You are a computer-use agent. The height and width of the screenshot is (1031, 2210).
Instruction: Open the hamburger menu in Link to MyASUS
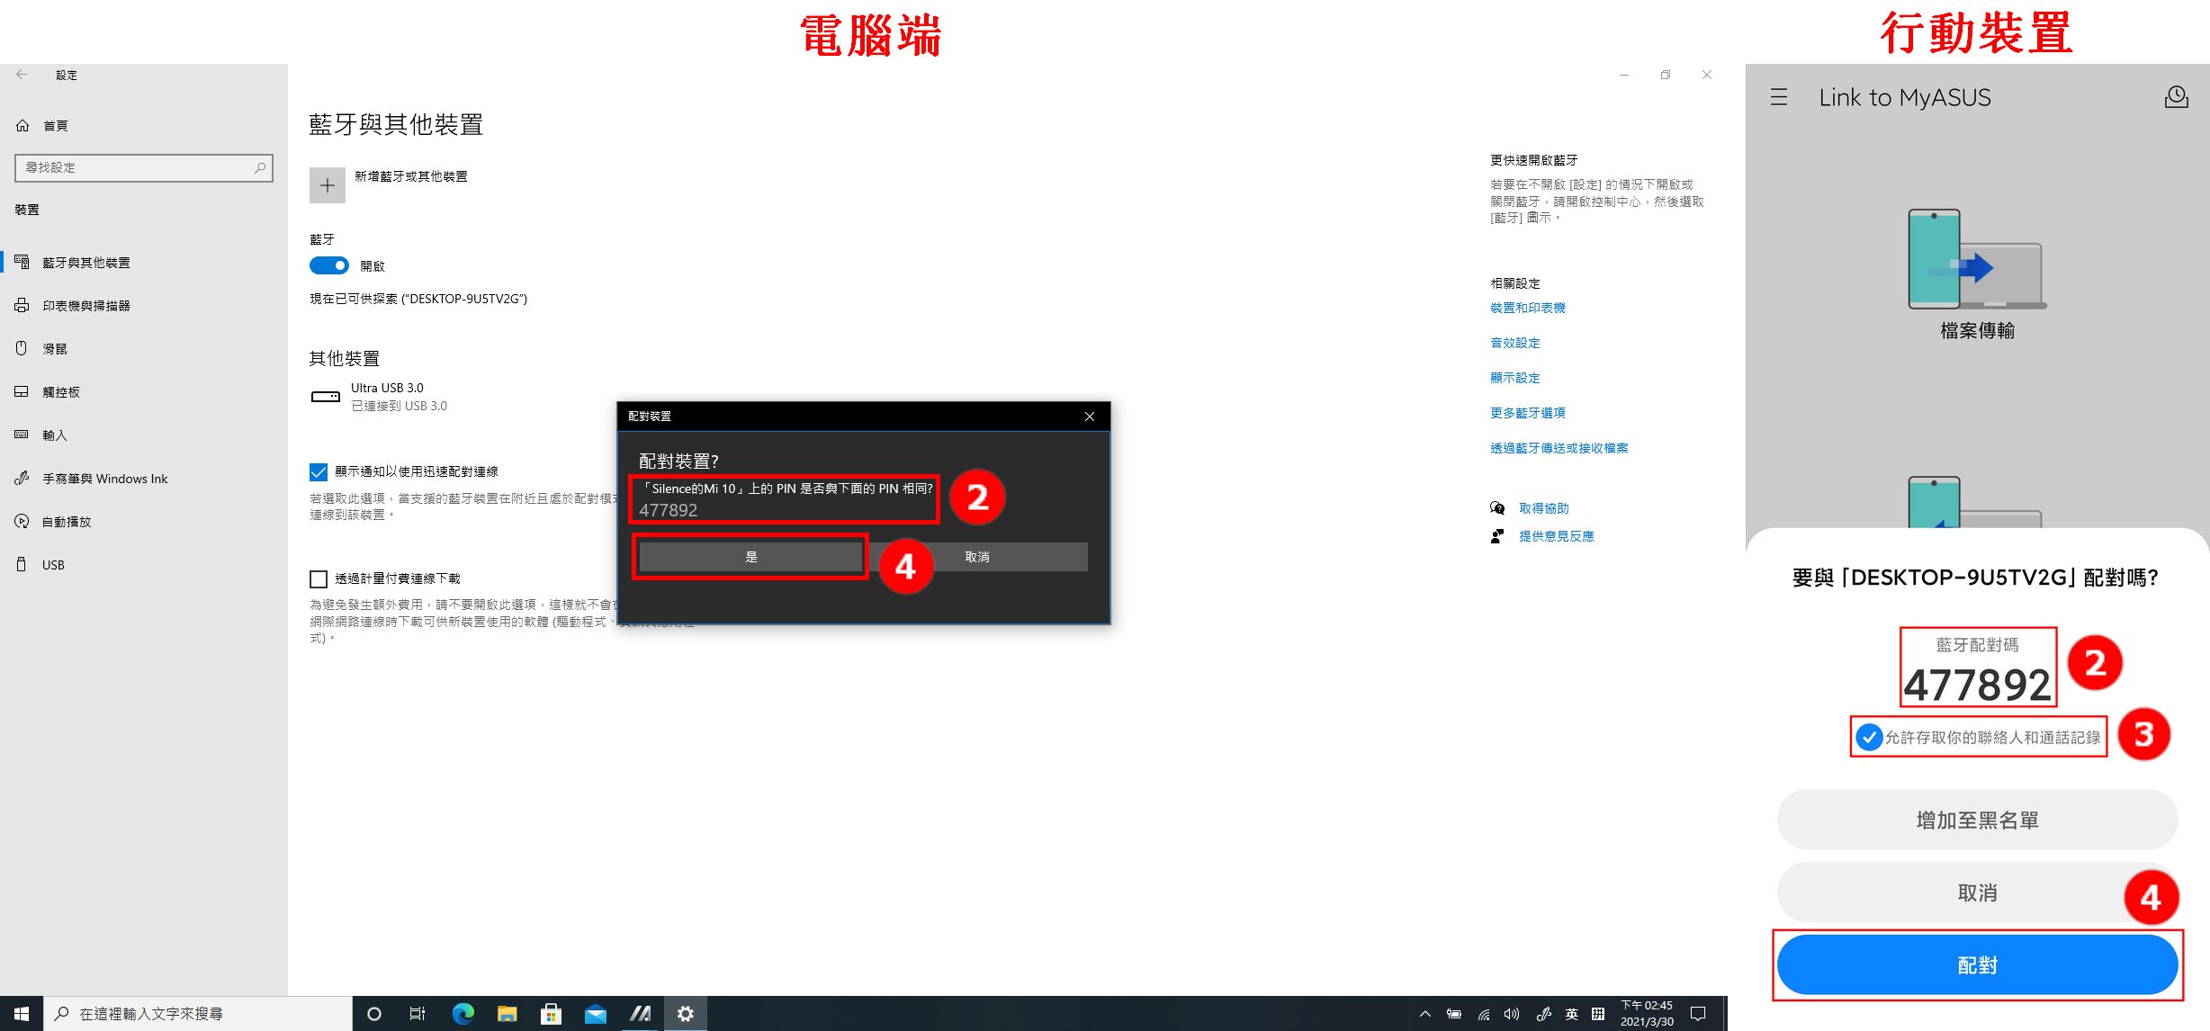[x=1779, y=97]
